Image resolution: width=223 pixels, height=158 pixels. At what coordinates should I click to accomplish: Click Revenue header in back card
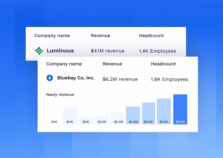pos(101,36)
